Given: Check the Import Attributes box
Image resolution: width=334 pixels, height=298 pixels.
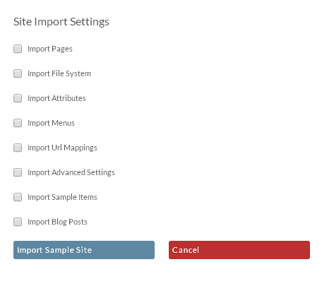Looking at the screenshot, I should [x=18, y=98].
